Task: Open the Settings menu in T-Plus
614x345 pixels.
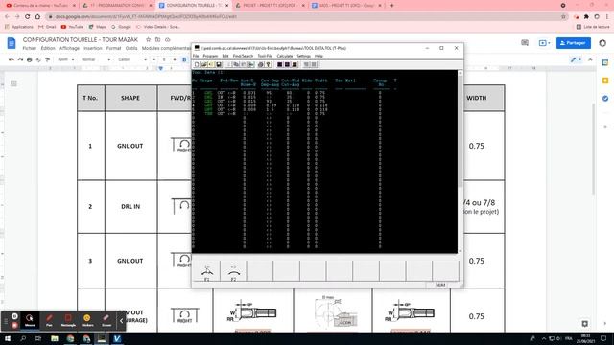Action: coord(303,56)
